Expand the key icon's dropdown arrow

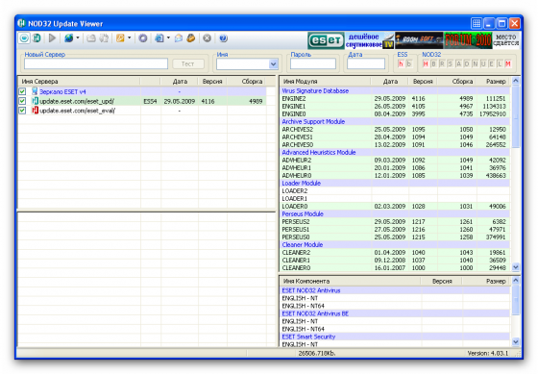[x=130, y=38]
